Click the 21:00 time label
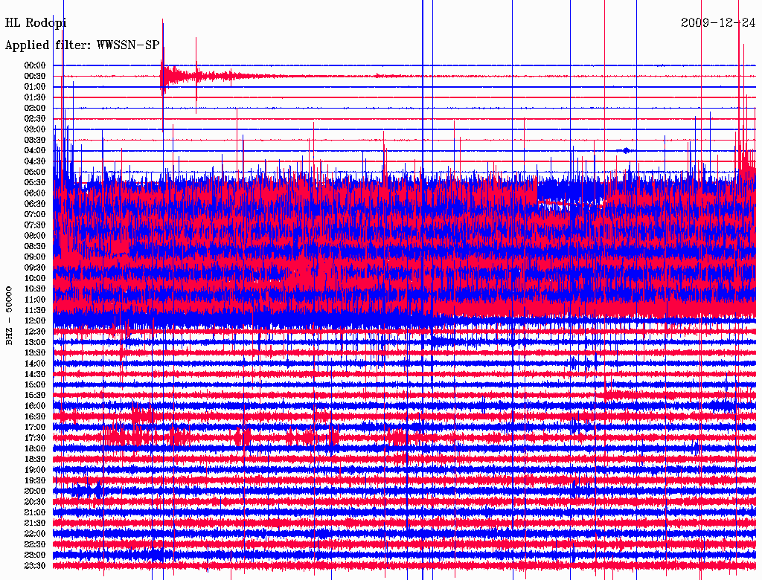Image resolution: width=762 pixels, height=580 pixels. pos(35,512)
